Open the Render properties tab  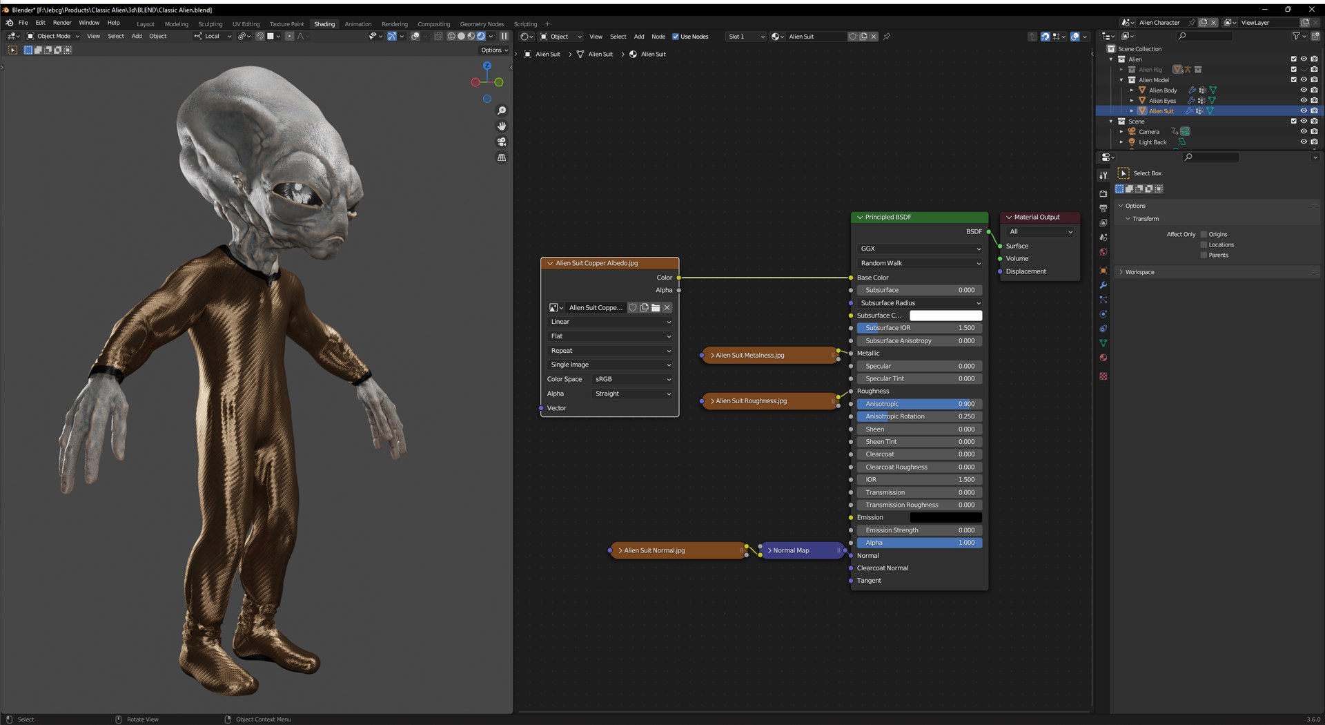tap(1103, 193)
